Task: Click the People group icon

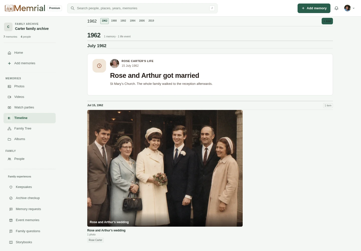Action: pyautogui.click(x=9, y=159)
